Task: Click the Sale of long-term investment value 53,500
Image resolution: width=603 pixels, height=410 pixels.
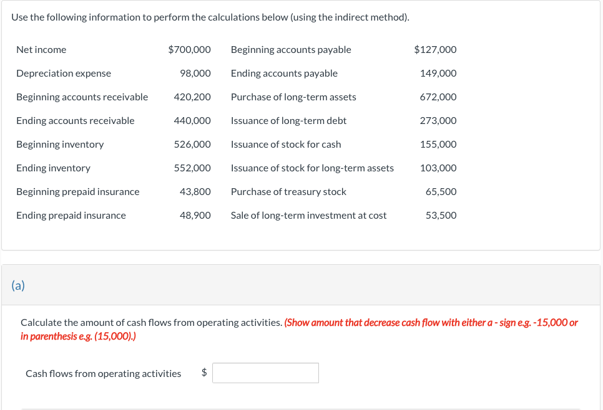Action: coord(441,216)
